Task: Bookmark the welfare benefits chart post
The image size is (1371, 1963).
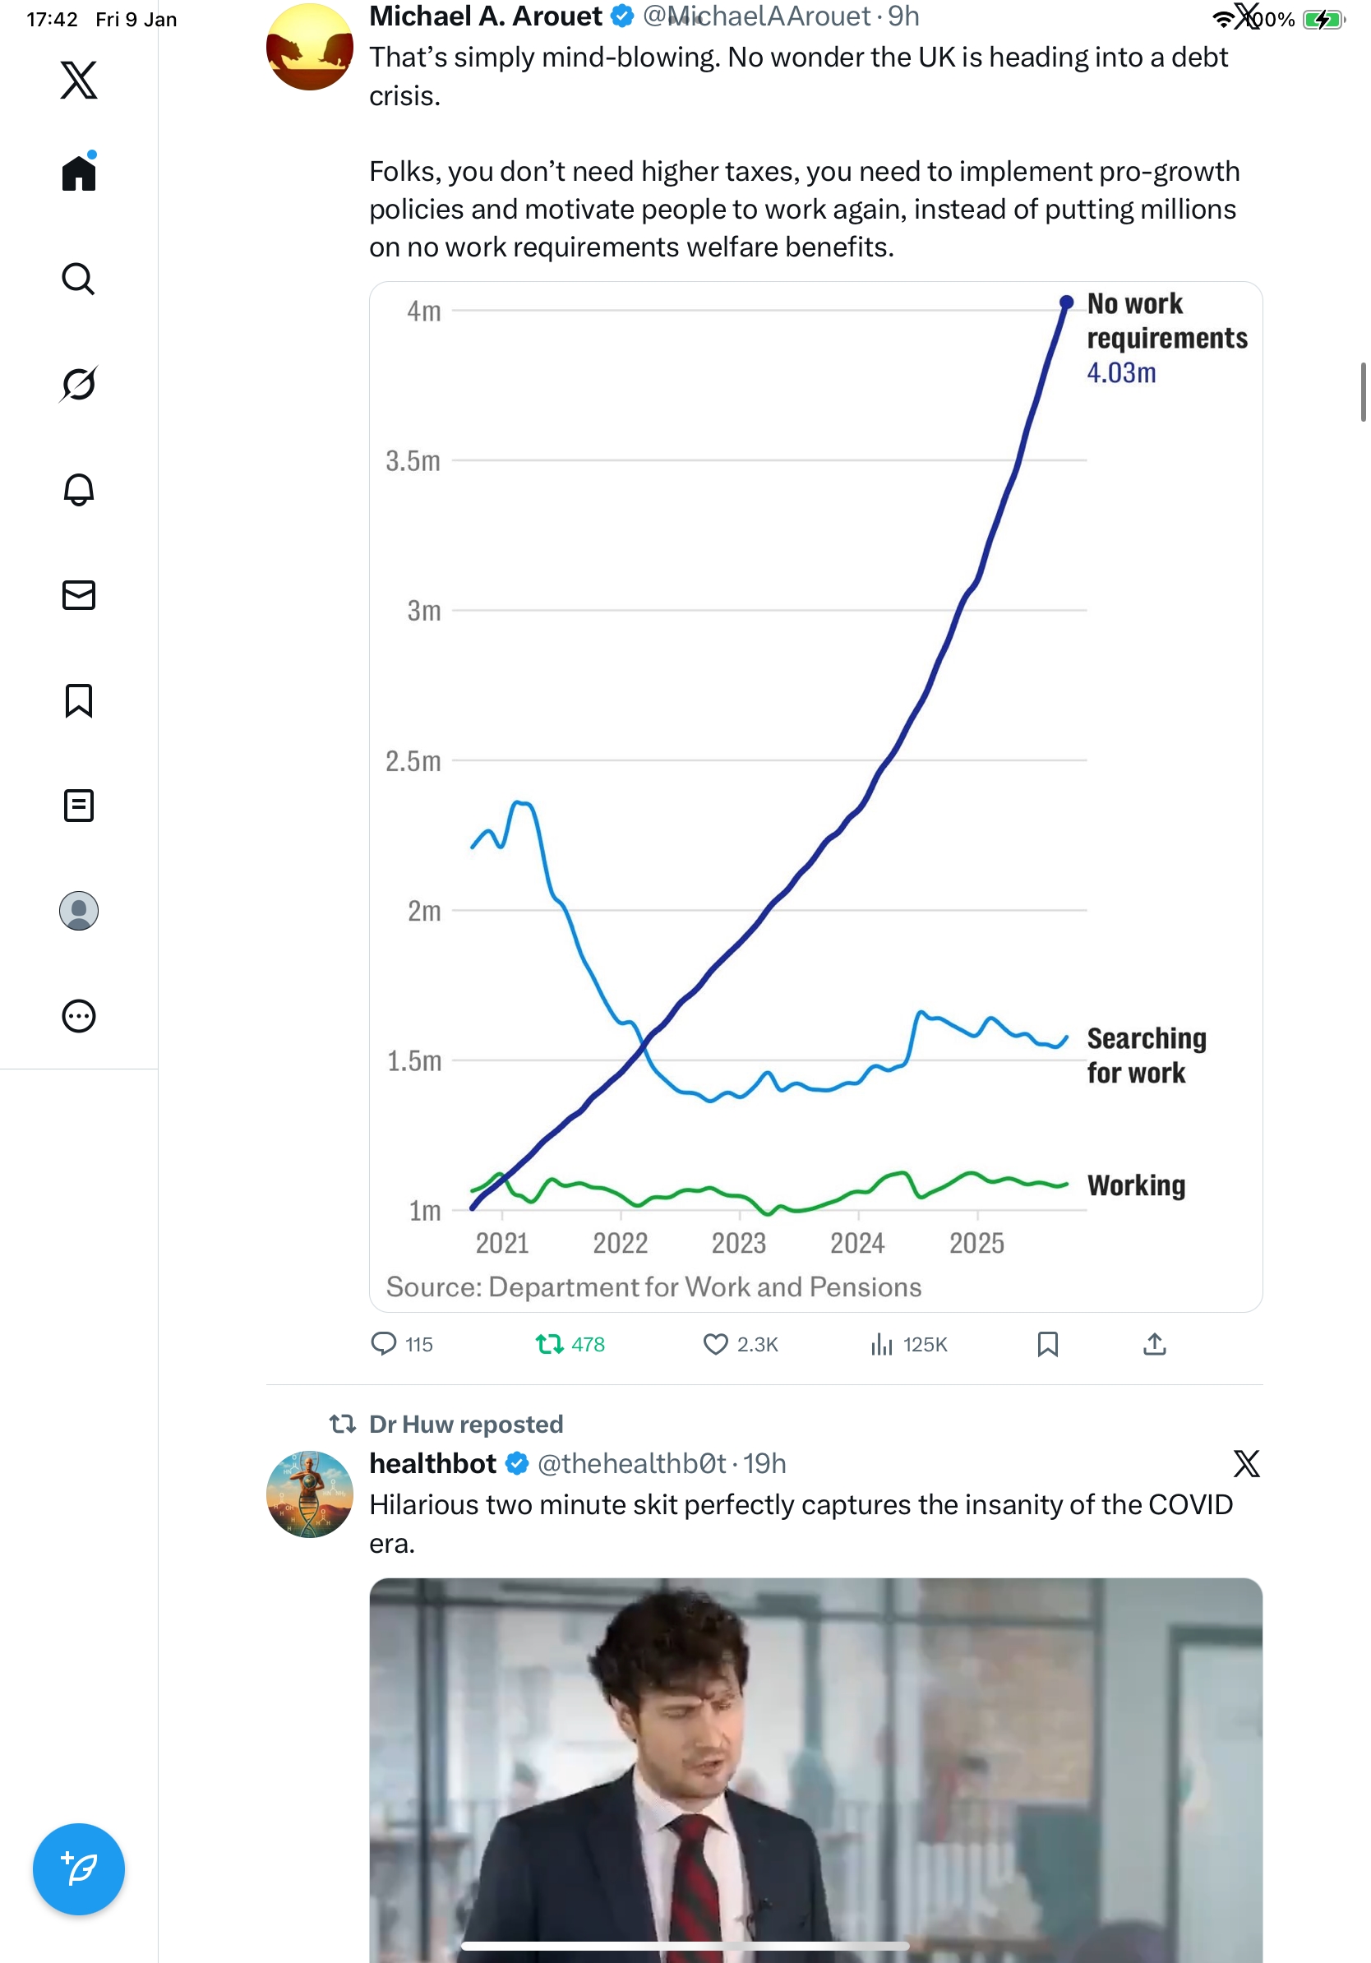Action: [1048, 1344]
